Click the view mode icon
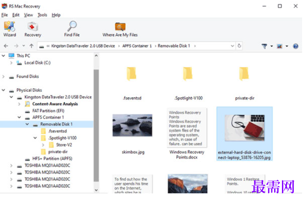The height and width of the screenshot is (201, 303). tap(280, 46)
